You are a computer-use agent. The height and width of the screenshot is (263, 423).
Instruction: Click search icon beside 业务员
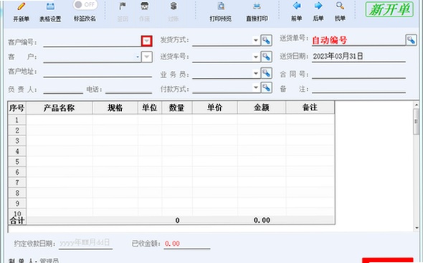[266, 73]
